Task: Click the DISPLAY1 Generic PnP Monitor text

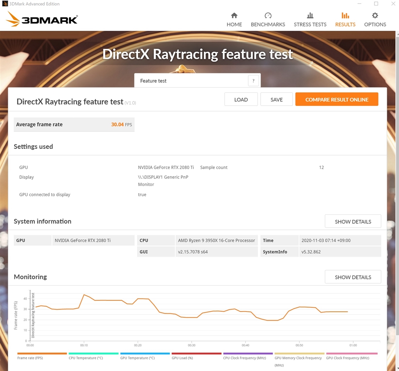Action: point(163,181)
